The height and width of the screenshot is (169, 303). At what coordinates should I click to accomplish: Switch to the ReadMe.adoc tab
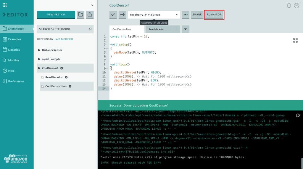click(x=163, y=29)
